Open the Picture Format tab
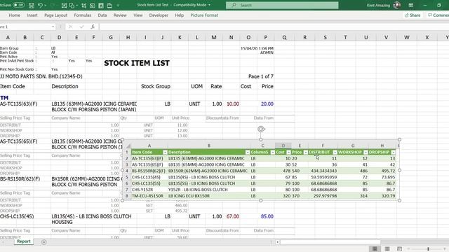 204,15
